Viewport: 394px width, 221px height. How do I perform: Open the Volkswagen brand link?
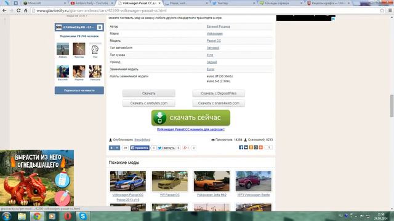point(215,34)
